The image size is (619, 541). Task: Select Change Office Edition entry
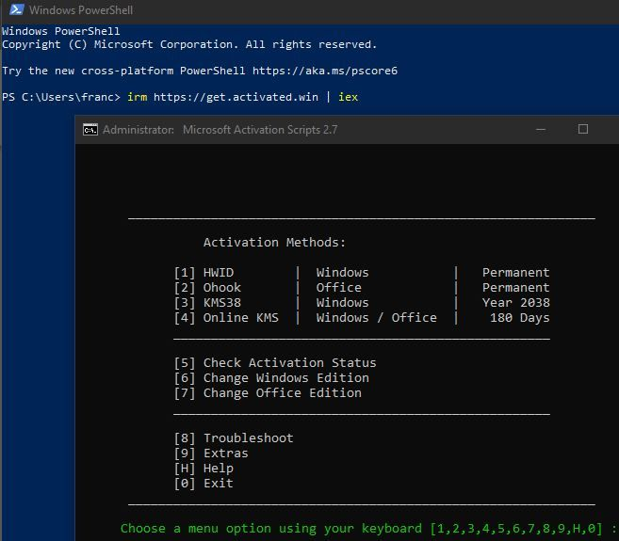tap(268, 393)
